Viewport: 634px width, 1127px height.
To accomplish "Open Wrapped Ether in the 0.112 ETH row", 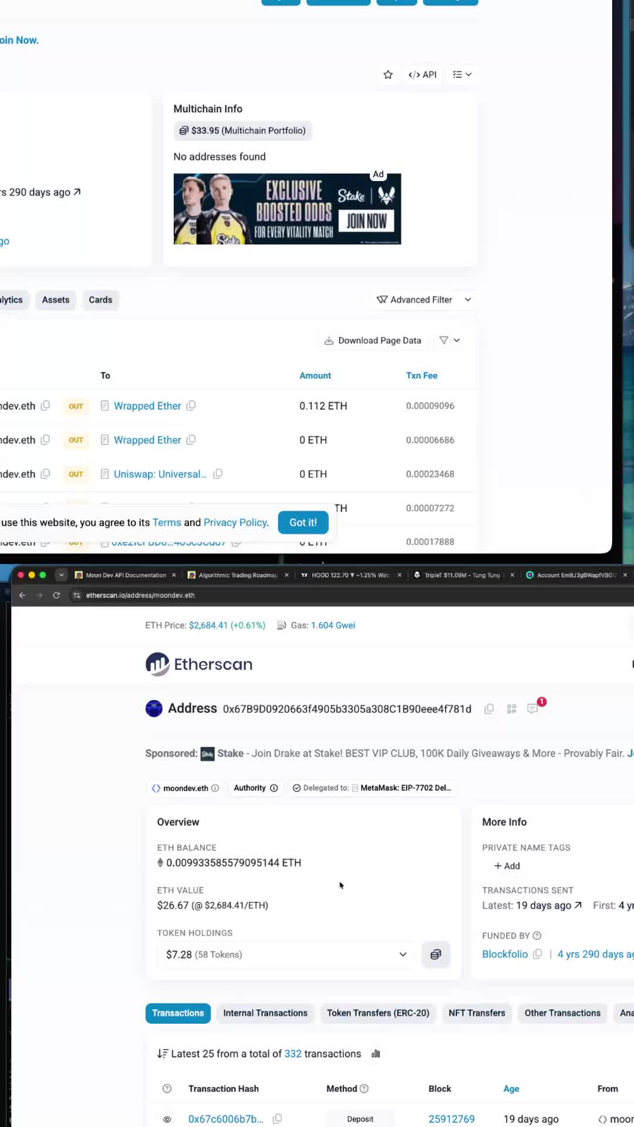I will pos(147,406).
